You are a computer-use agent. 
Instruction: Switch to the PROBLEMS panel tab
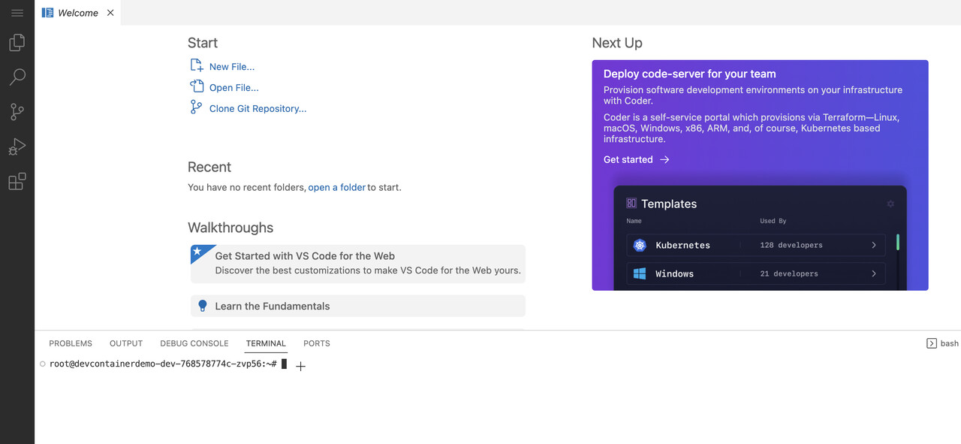(x=71, y=343)
